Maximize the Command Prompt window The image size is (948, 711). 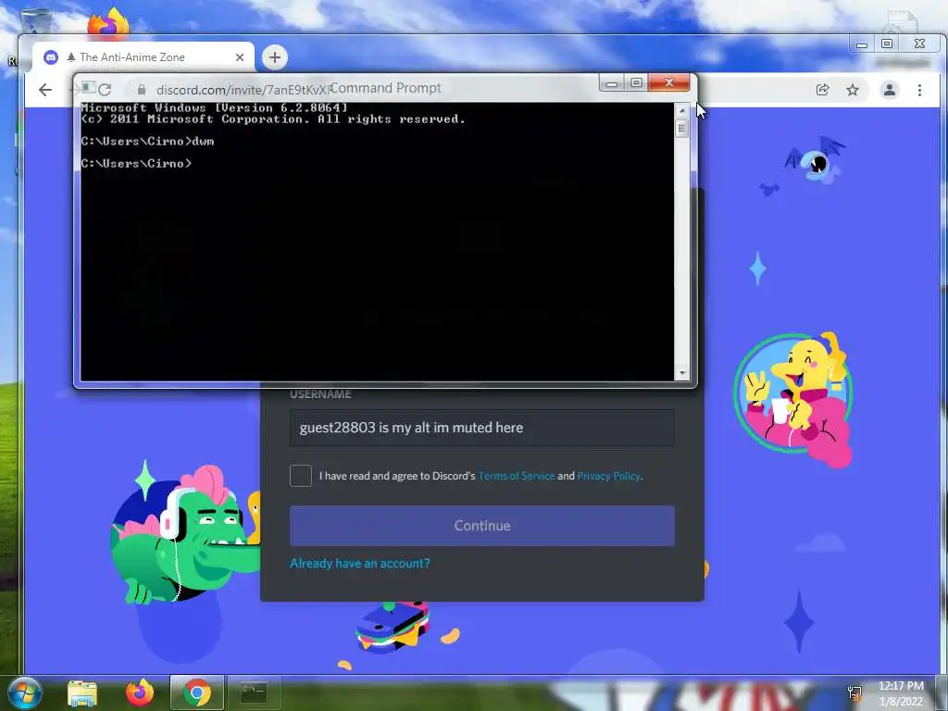[x=636, y=82]
